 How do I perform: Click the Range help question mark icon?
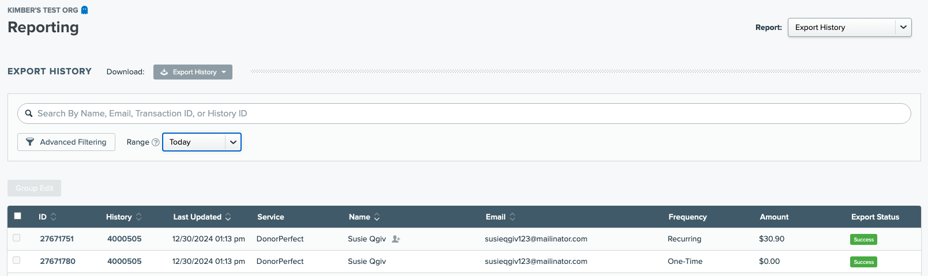[x=155, y=142]
